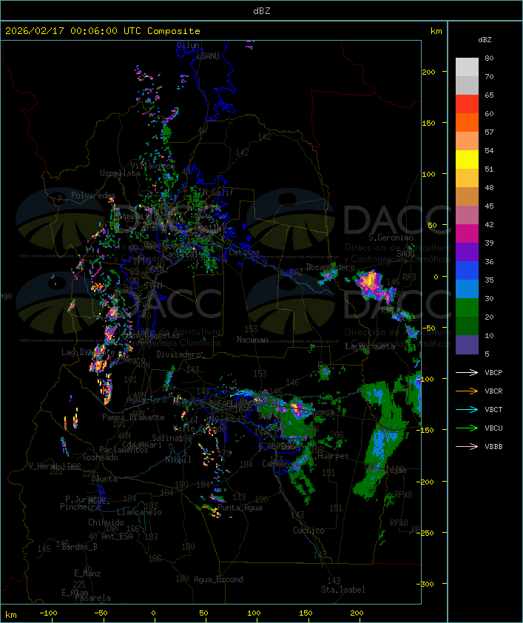The height and width of the screenshot is (623, 523).
Task: Pick the magenta 39-42 dBZ swatch
Action: tap(467, 234)
